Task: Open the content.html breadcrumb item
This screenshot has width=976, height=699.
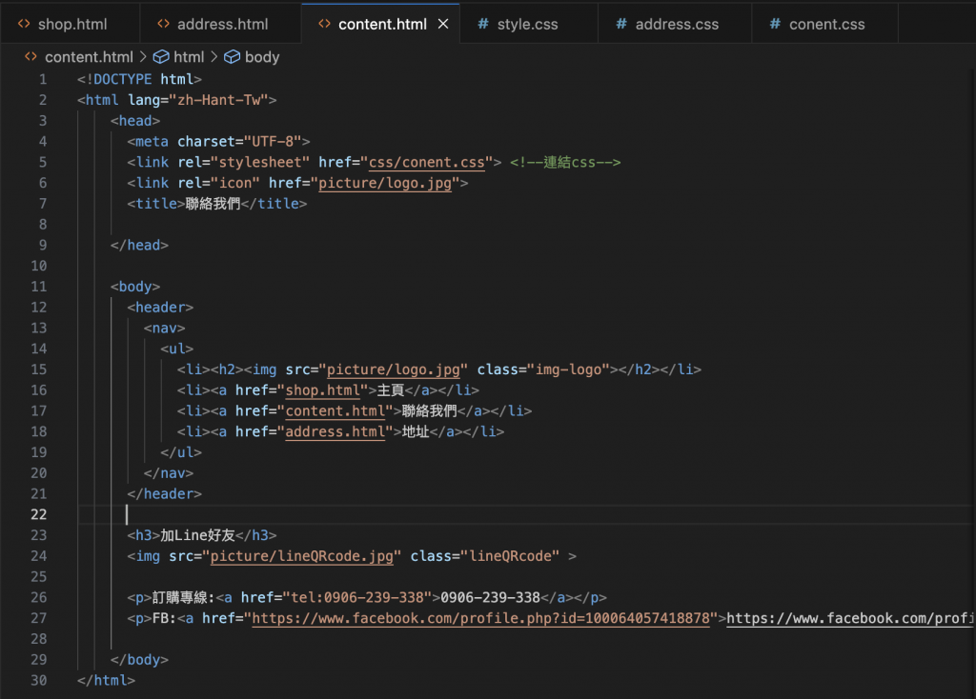Action: tap(89, 57)
